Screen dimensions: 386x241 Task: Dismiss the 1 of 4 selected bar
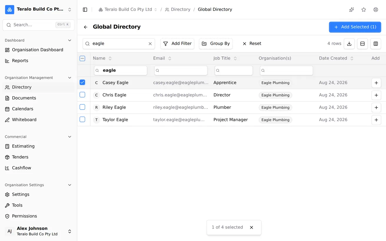252,227
